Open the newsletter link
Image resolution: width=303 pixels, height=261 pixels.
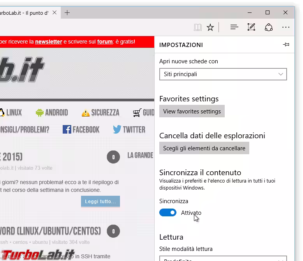(x=49, y=42)
